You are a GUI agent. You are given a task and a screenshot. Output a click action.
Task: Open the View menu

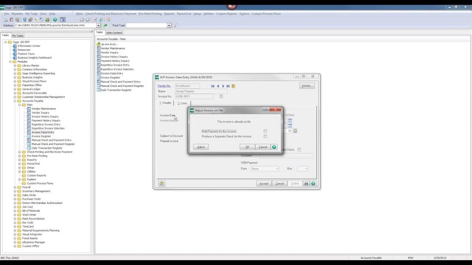pyautogui.click(x=43, y=14)
